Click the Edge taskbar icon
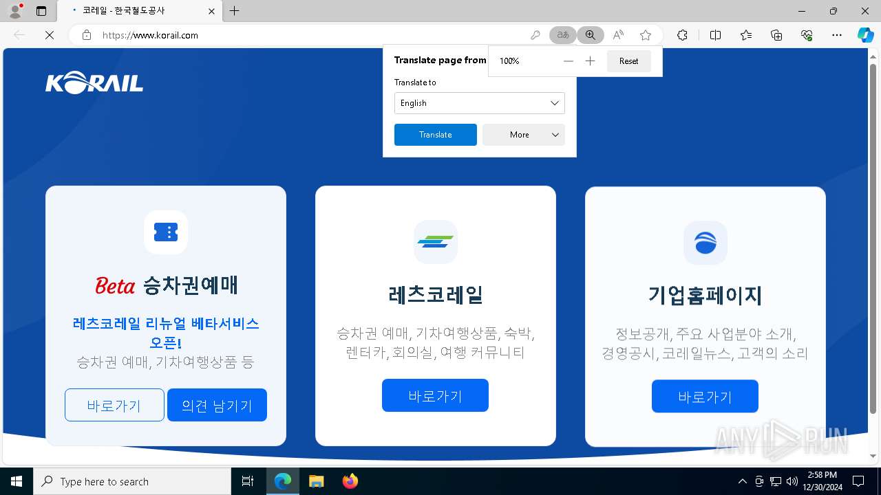 283,481
